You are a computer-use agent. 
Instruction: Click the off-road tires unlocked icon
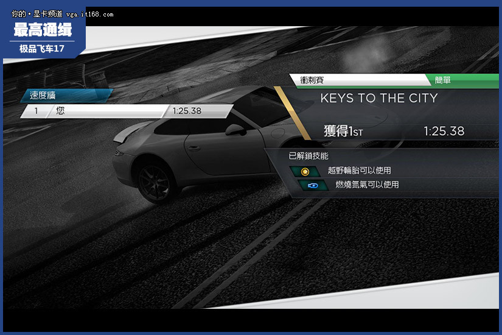click(x=305, y=172)
